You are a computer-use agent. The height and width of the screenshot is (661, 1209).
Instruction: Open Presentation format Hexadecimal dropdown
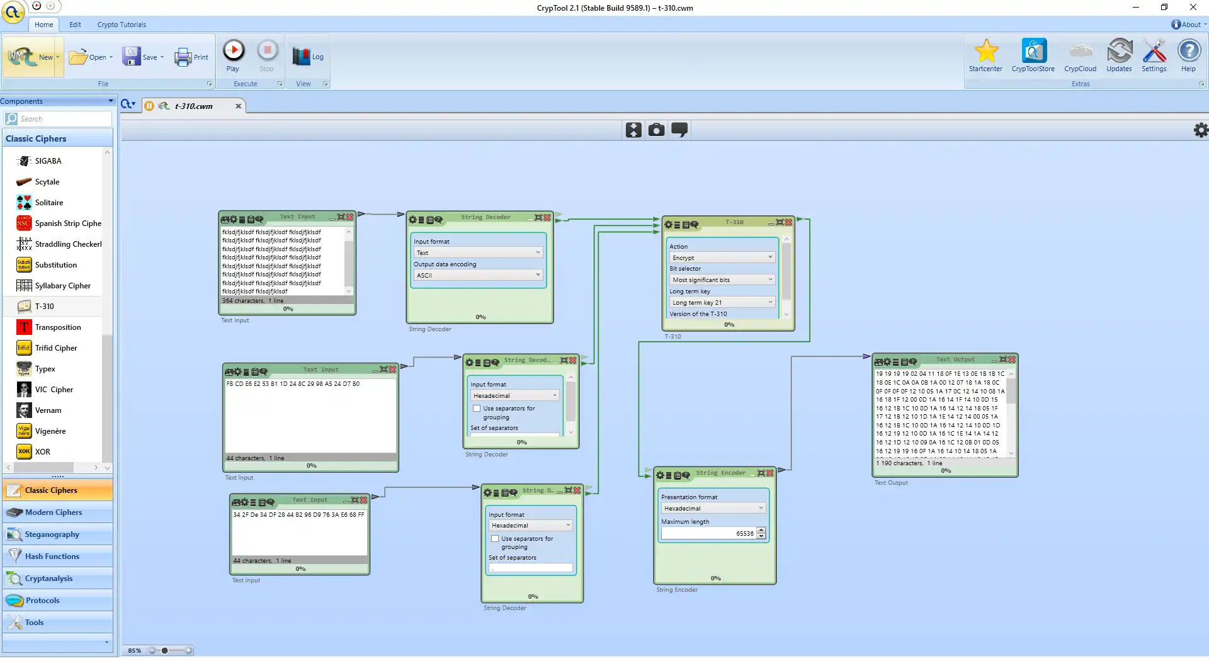tap(713, 508)
